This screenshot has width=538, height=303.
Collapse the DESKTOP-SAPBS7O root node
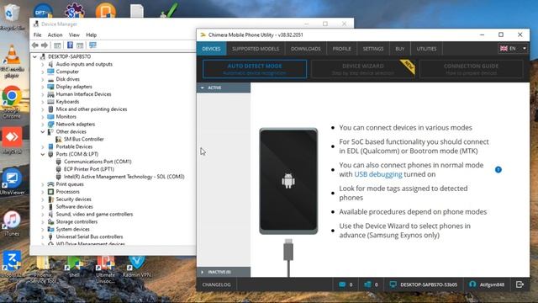pos(35,56)
